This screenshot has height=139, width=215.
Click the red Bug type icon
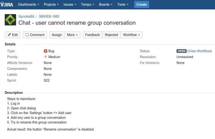tap(46, 51)
